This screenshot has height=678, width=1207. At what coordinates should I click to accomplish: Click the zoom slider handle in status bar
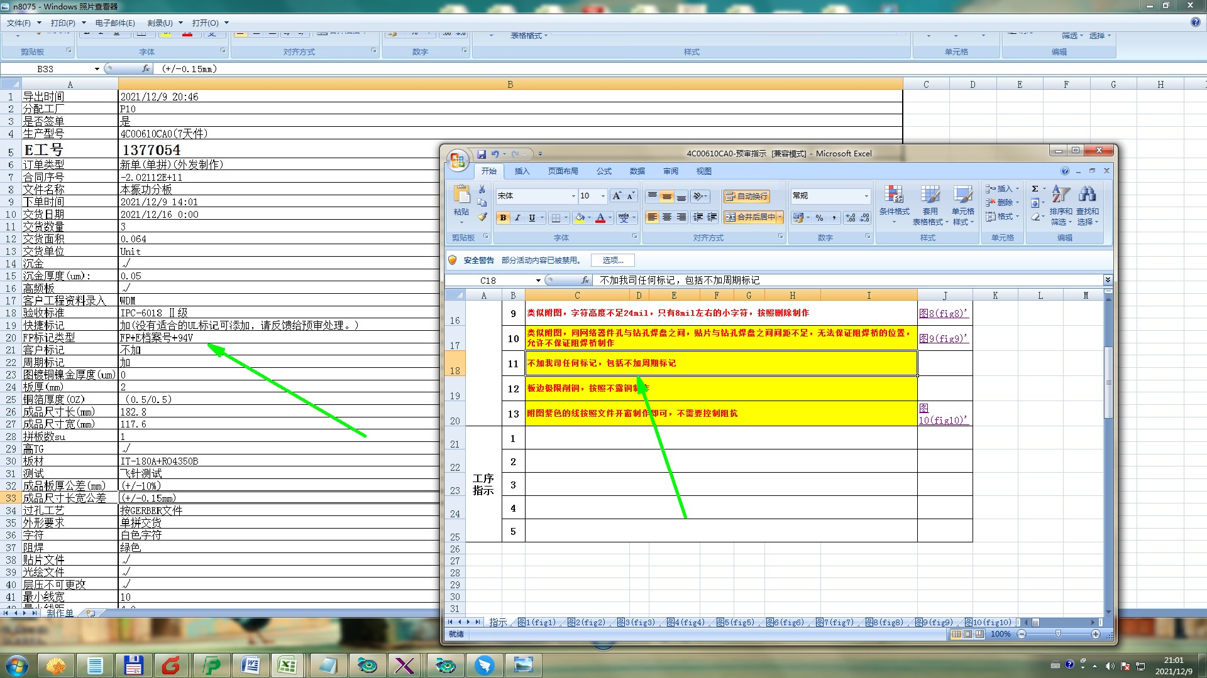[x=1058, y=634]
